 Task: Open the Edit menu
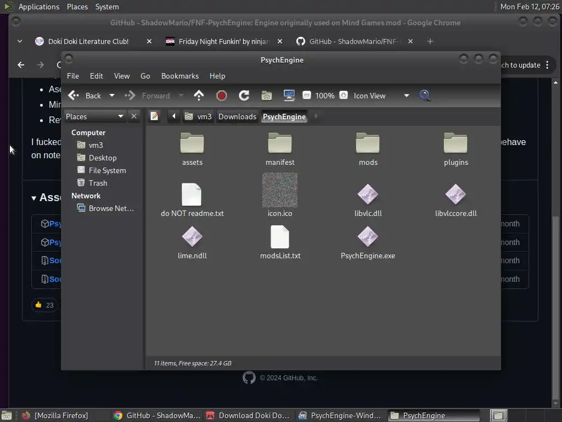point(97,76)
